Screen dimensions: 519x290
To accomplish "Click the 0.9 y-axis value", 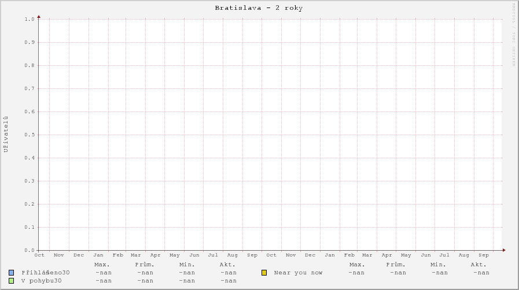I will 30,42.
